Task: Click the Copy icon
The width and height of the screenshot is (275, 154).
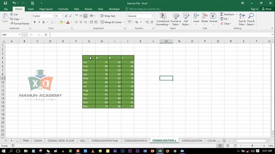Action: (12, 19)
